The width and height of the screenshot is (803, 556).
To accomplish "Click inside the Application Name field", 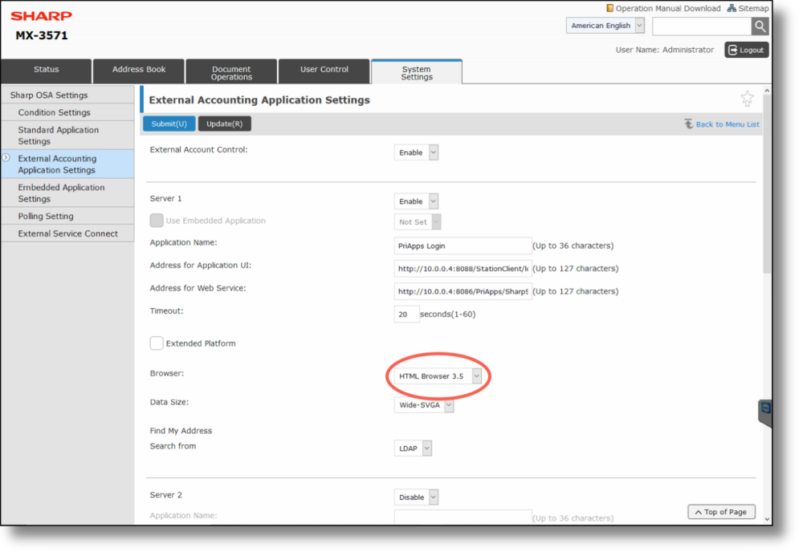I will (x=462, y=246).
